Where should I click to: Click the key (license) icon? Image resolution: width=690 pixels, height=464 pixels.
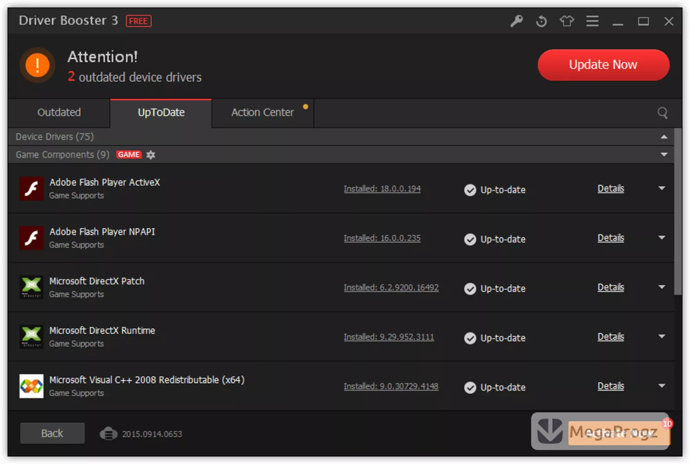[x=516, y=21]
